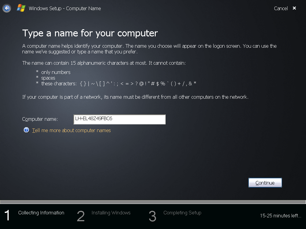Focus the Computer name text field
Image resolution: width=306 pixels, height=229 pixels.
120,119
